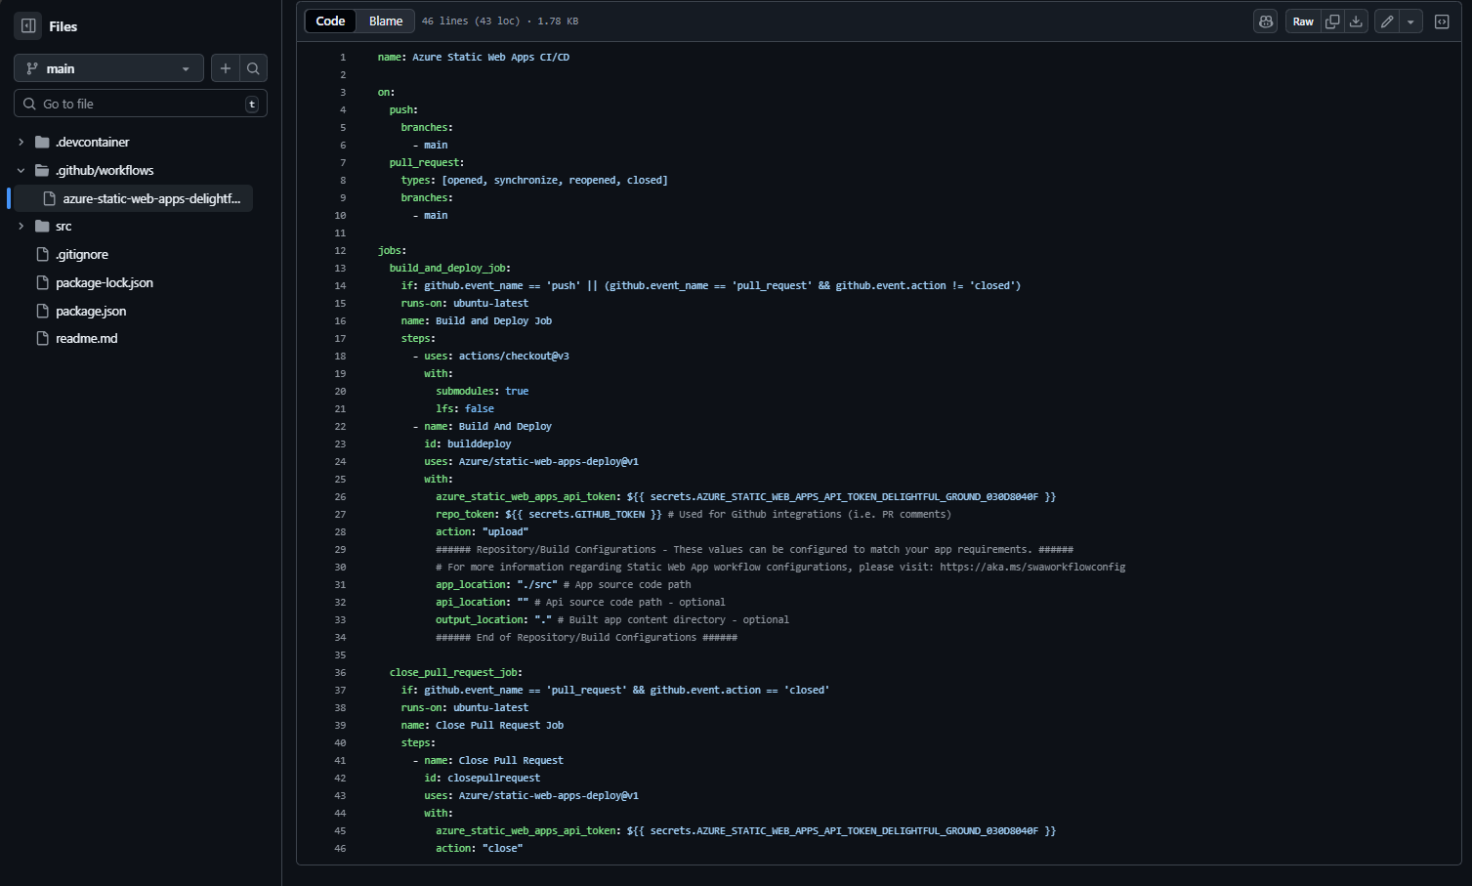The image size is (1472, 886).
Task: Open the symbols panel icon
Action: [x=1442, y=21]
